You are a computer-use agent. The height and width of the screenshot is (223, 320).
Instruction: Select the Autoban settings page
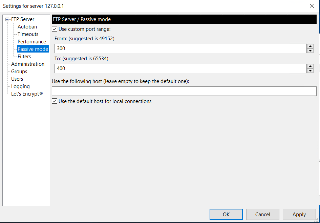point(27,27)
